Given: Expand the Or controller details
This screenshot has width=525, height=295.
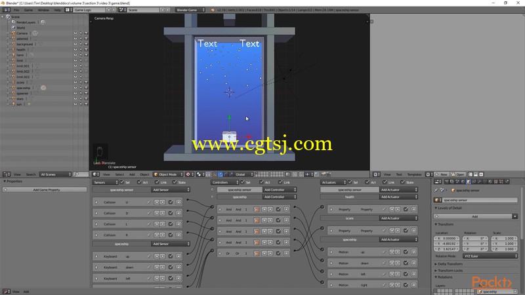Looking at the screenshot, I should [220, 253].
